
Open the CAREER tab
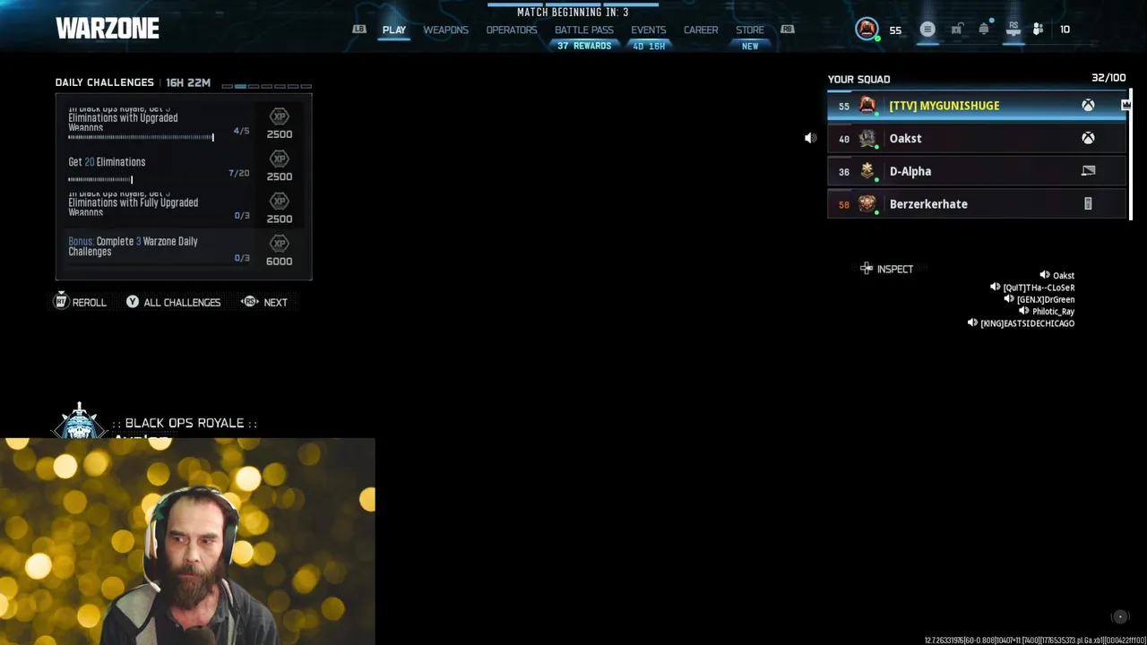(x=701, y=30)
